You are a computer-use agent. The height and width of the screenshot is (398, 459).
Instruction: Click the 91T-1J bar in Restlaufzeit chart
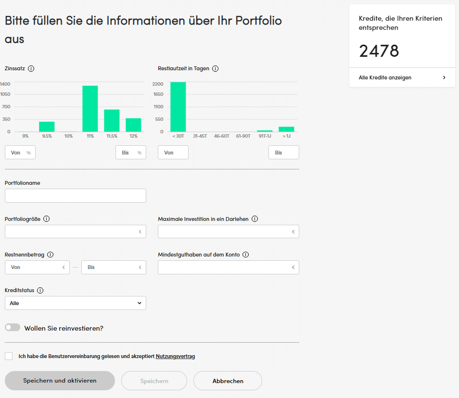[265, 131]
